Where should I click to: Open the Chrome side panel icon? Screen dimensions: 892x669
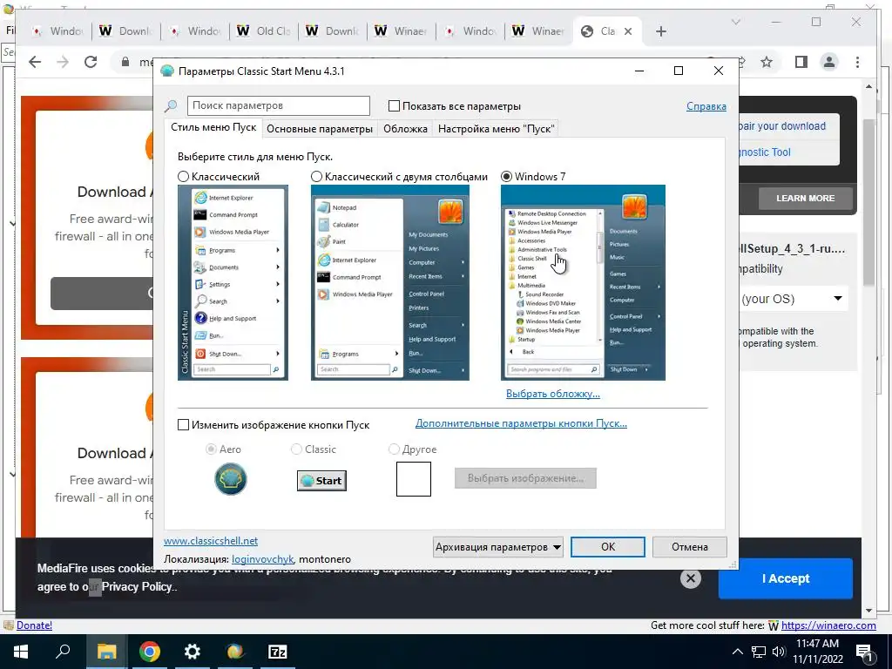801,62
